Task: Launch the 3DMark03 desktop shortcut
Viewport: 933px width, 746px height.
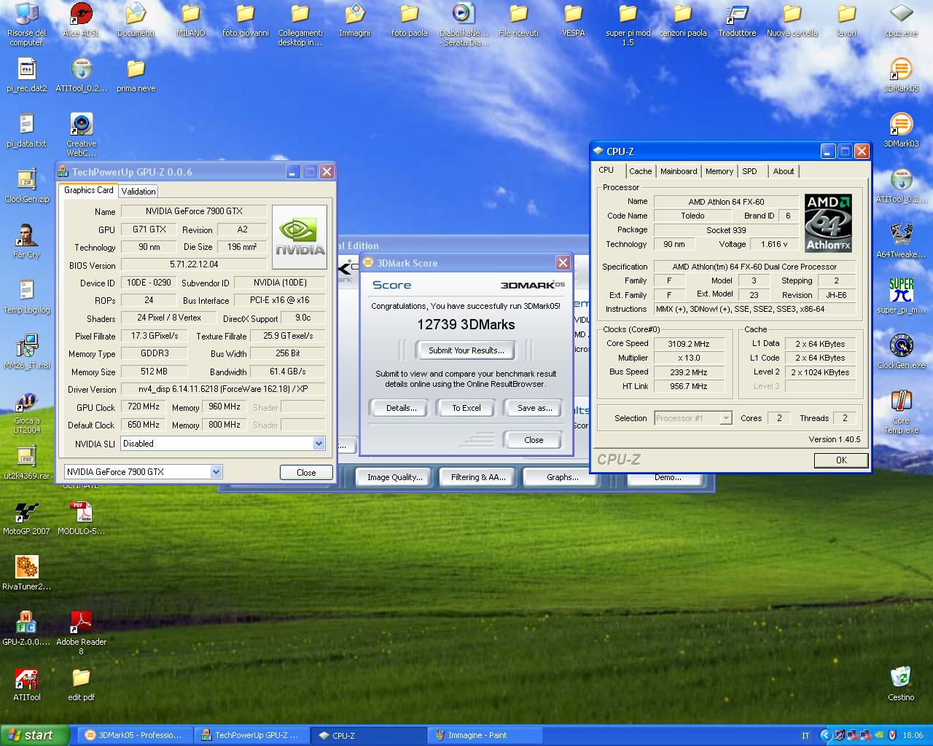Action: click(x=901, y=131)
